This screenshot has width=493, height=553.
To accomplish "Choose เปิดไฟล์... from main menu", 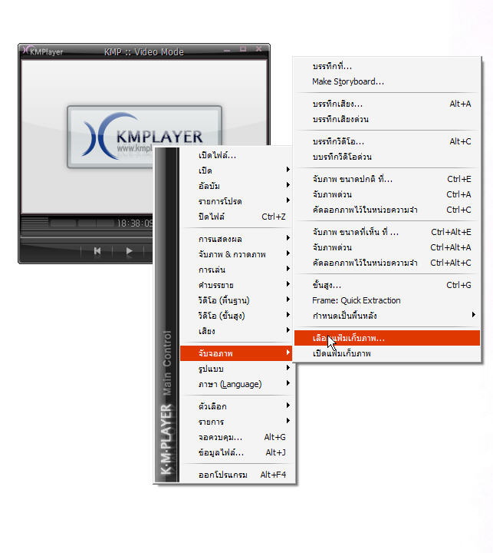I will (x=236, y=155).
